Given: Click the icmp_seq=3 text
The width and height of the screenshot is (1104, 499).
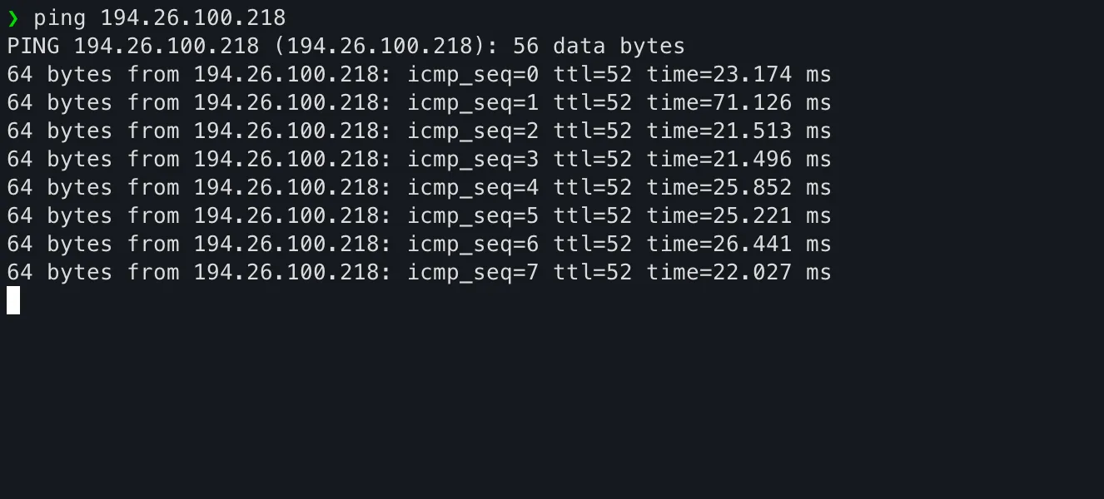Looking at the screenshot, I should click(x=473, y=160).
